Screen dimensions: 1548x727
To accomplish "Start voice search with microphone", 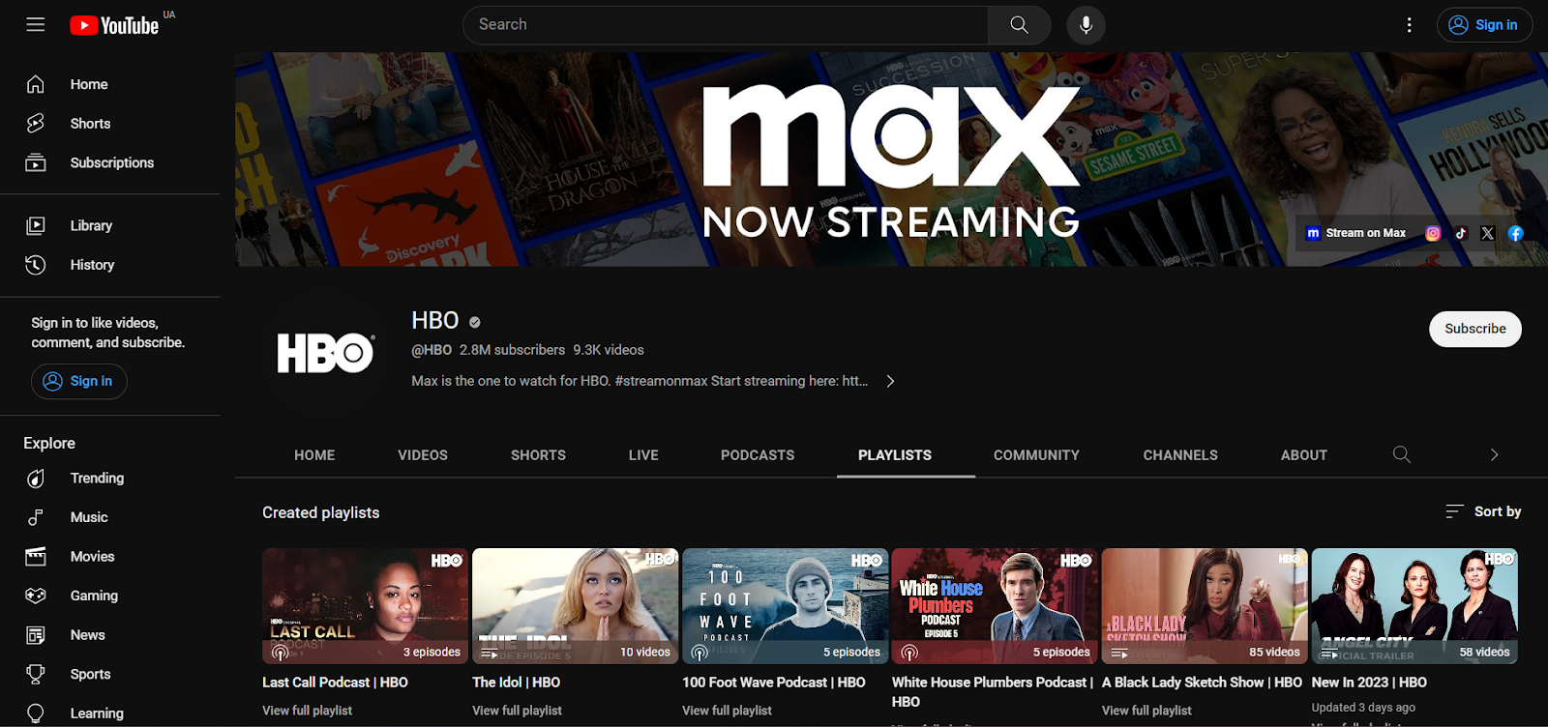I will click(1086, 25).
